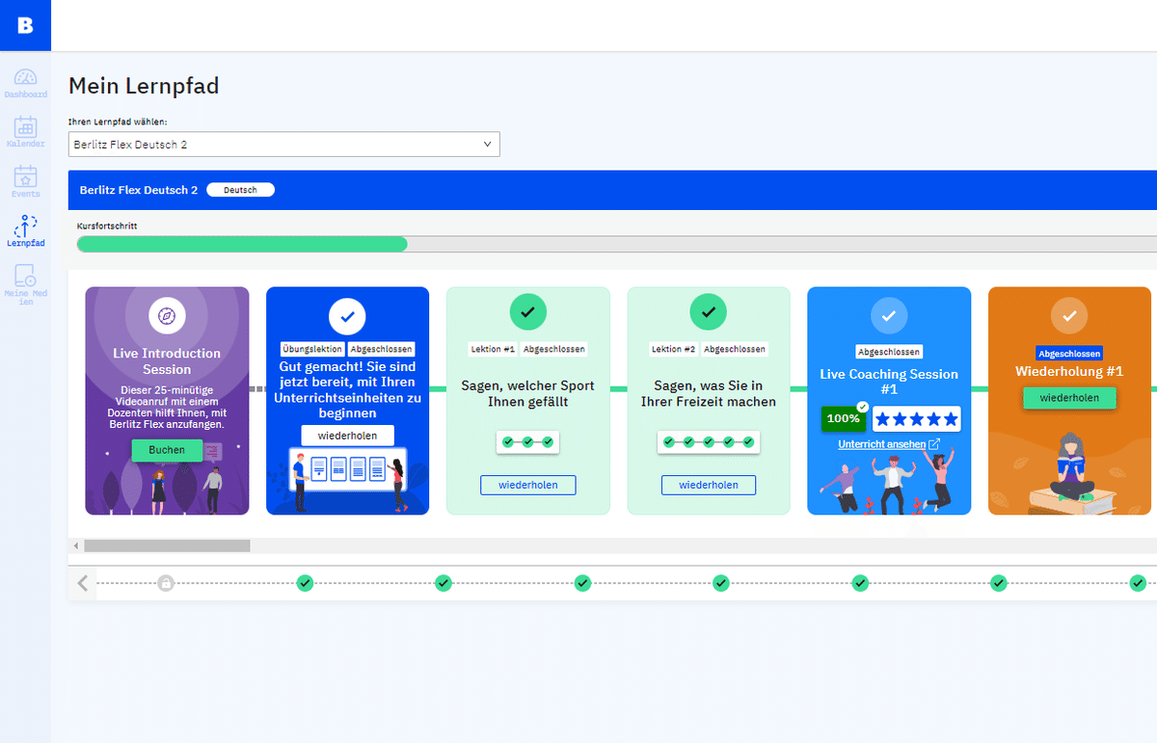Click Lektion #2 progress dots

(x=709, y=441)
